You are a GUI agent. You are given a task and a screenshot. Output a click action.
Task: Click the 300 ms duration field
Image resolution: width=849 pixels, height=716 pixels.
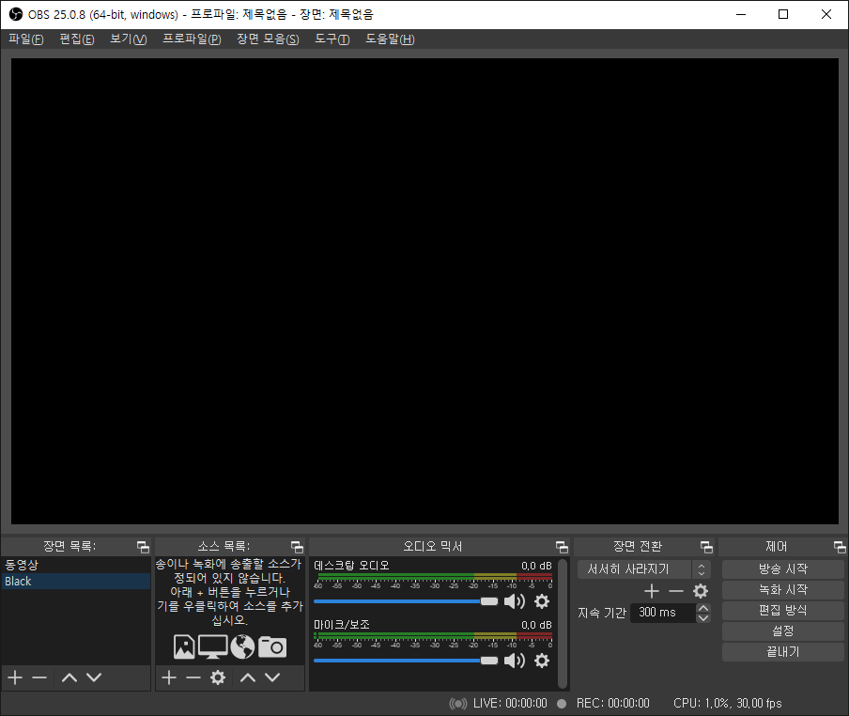point(663,613)
